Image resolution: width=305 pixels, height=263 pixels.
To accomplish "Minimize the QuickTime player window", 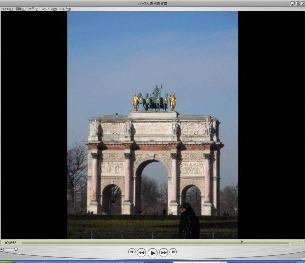I will pos(292,3).
